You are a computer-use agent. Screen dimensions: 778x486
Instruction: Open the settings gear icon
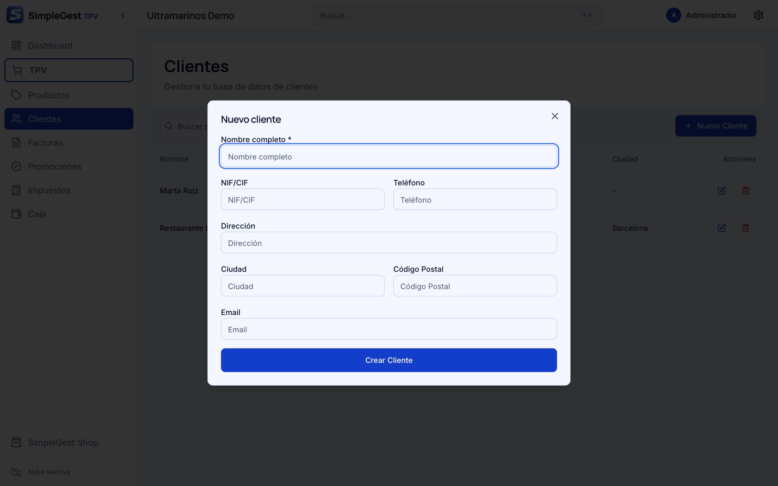point(759,15)
